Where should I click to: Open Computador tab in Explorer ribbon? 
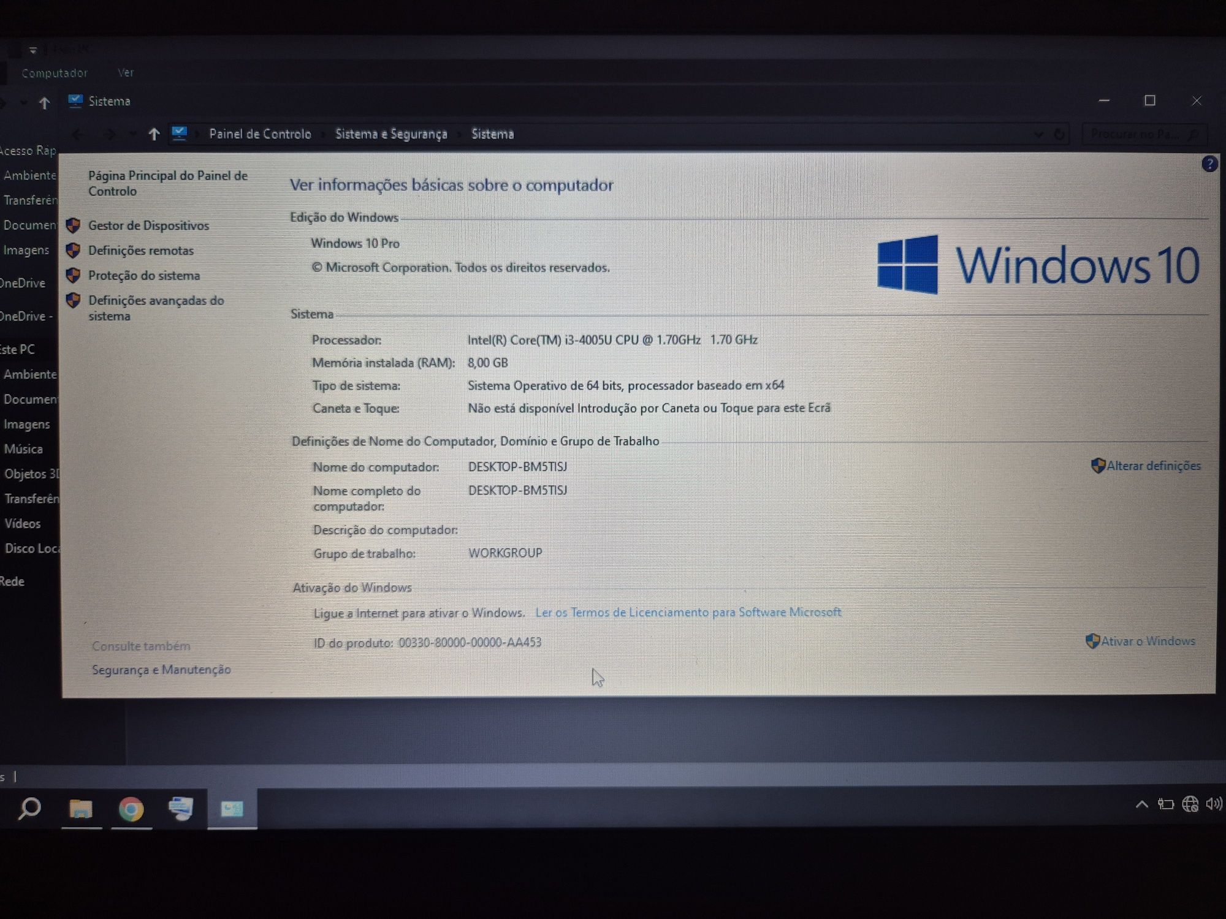click(x=55, y=73)
